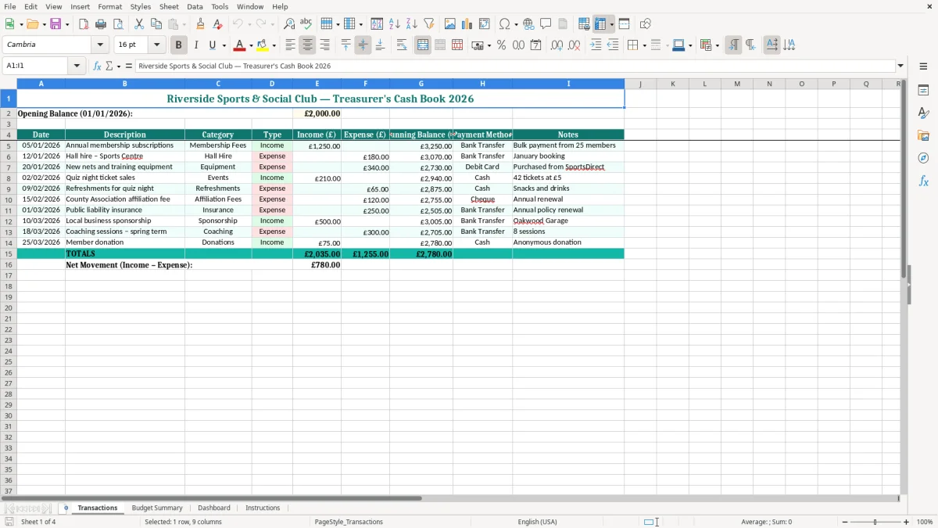938x528 pixels.
Task: Open Special Character dropdown arrow
Action: (x=517, y=25)
